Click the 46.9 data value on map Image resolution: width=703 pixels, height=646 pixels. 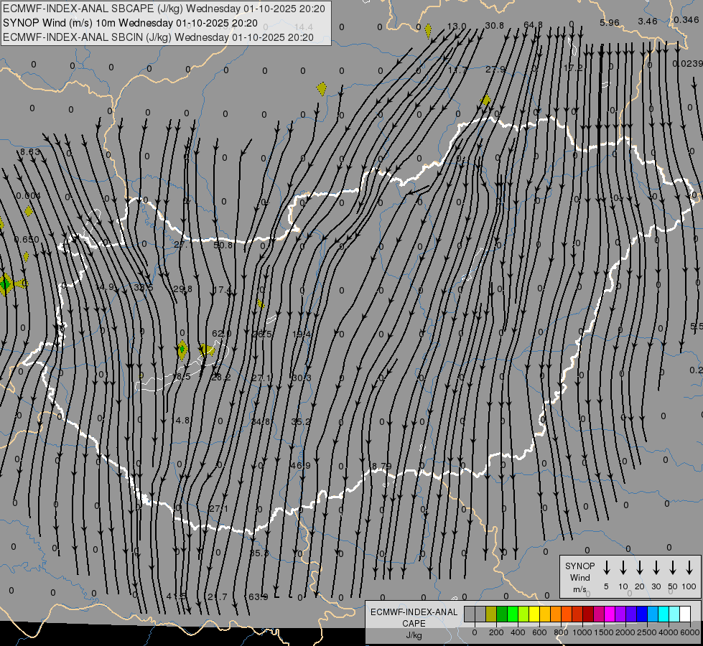300,466
